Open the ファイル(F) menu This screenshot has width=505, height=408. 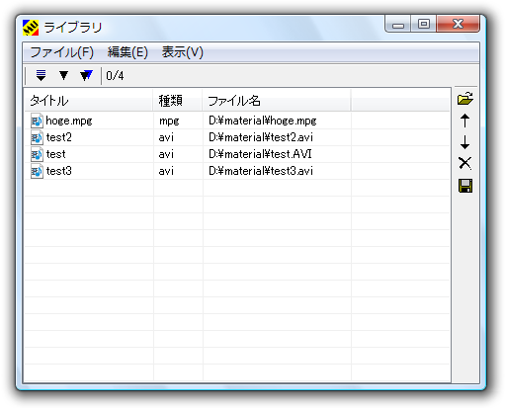(x=62, y=52)
